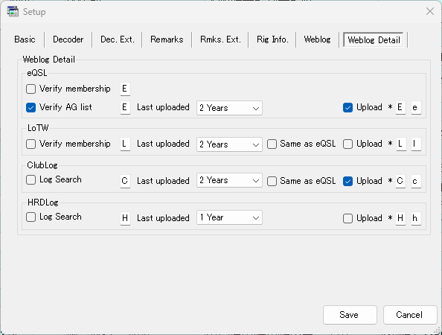The height and width of the screenshot is (335, 442).
Task: Open the Decoder tab
Action: (x=68, y=39)
